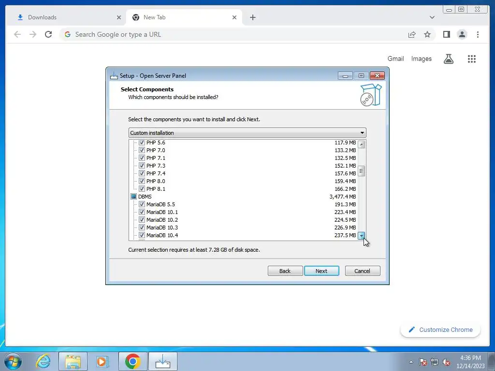Screen dimensions: 495x371
Task: Cancel the Open Server Panel setup
Action: tap(362, 271)
